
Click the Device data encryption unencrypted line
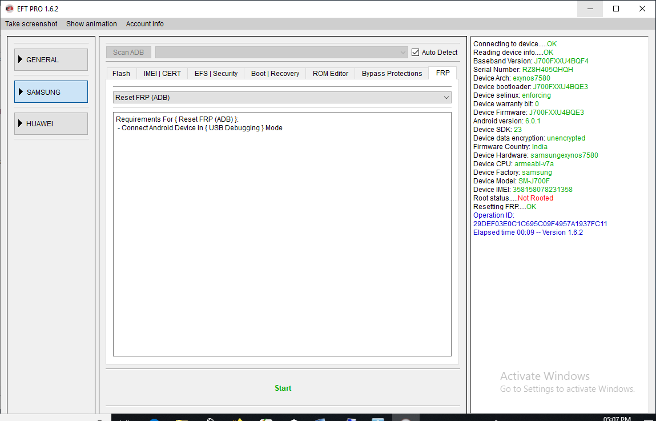[529, 138]
